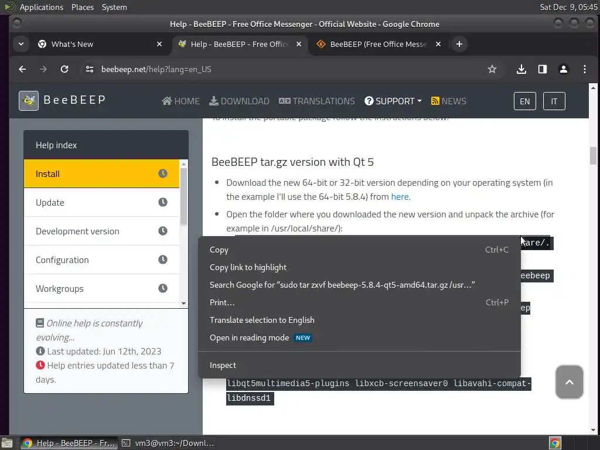
Task: Open the TRANSLATIONS page link
Action: 317,101
